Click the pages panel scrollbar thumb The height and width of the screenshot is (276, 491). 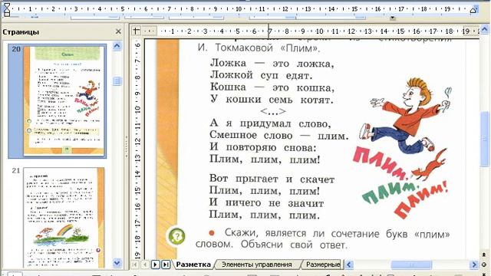tap(117, 81)
